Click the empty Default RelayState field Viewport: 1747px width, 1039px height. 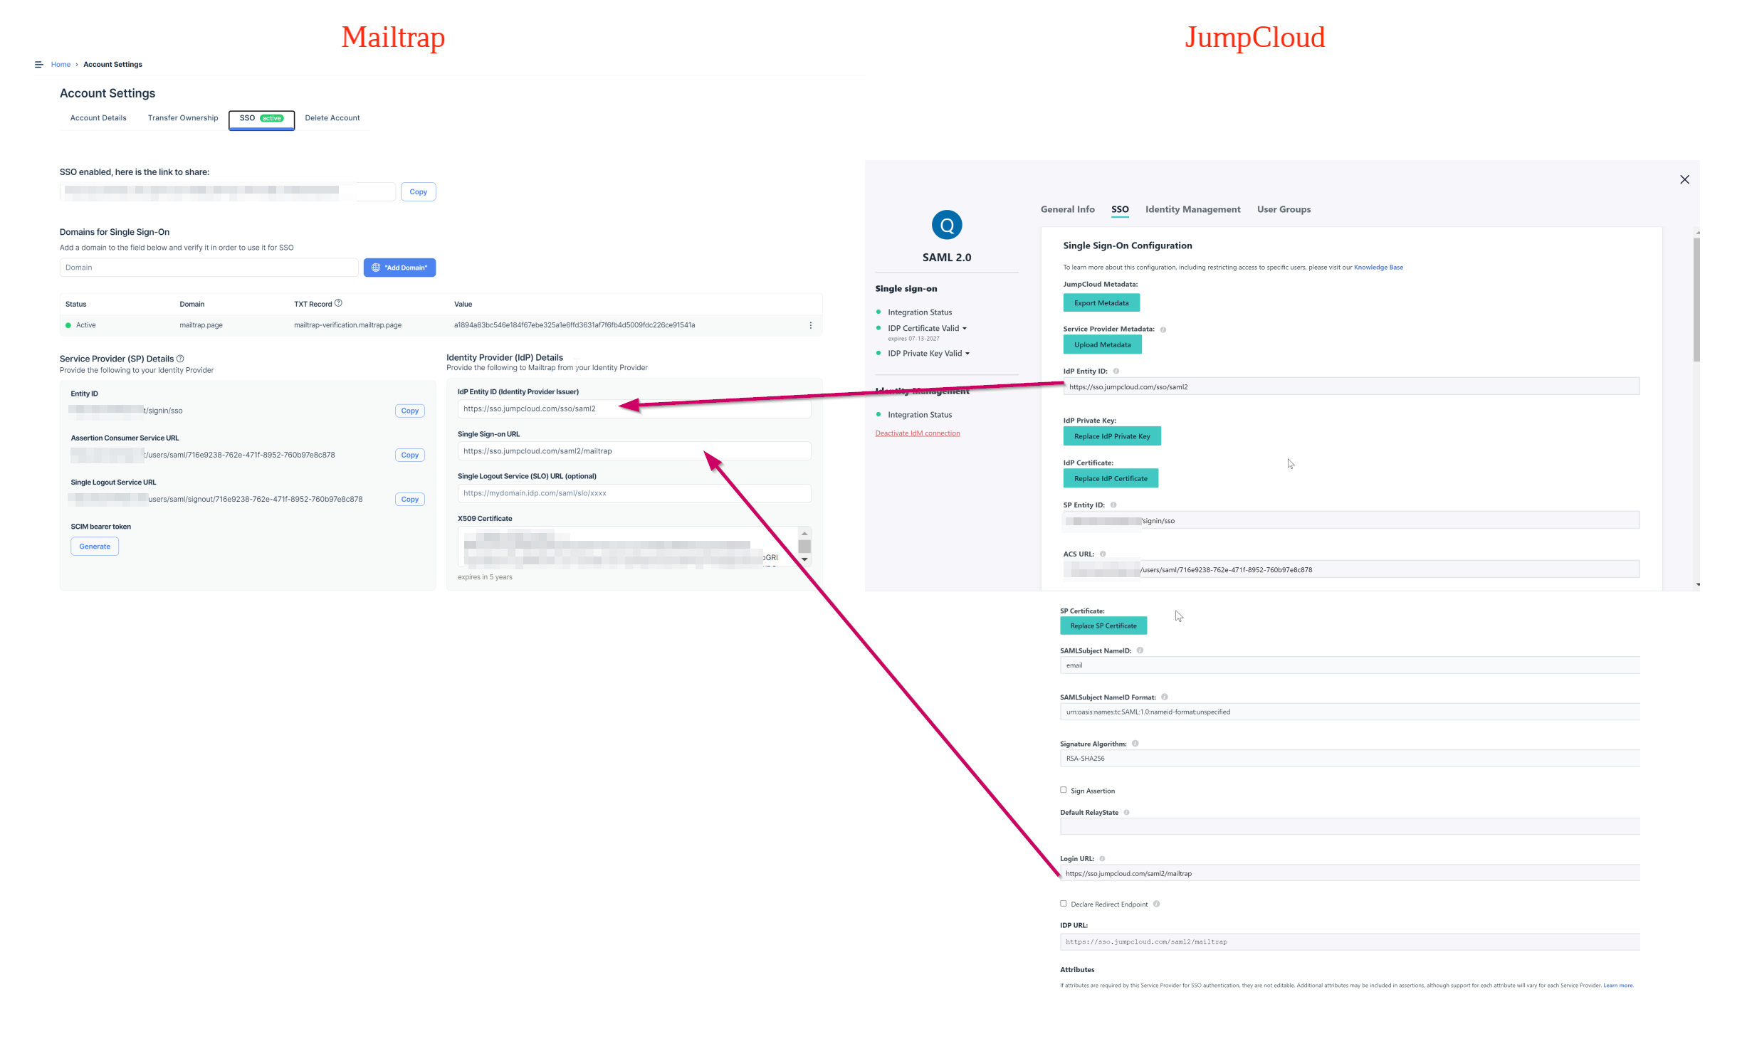[1350, 826]
